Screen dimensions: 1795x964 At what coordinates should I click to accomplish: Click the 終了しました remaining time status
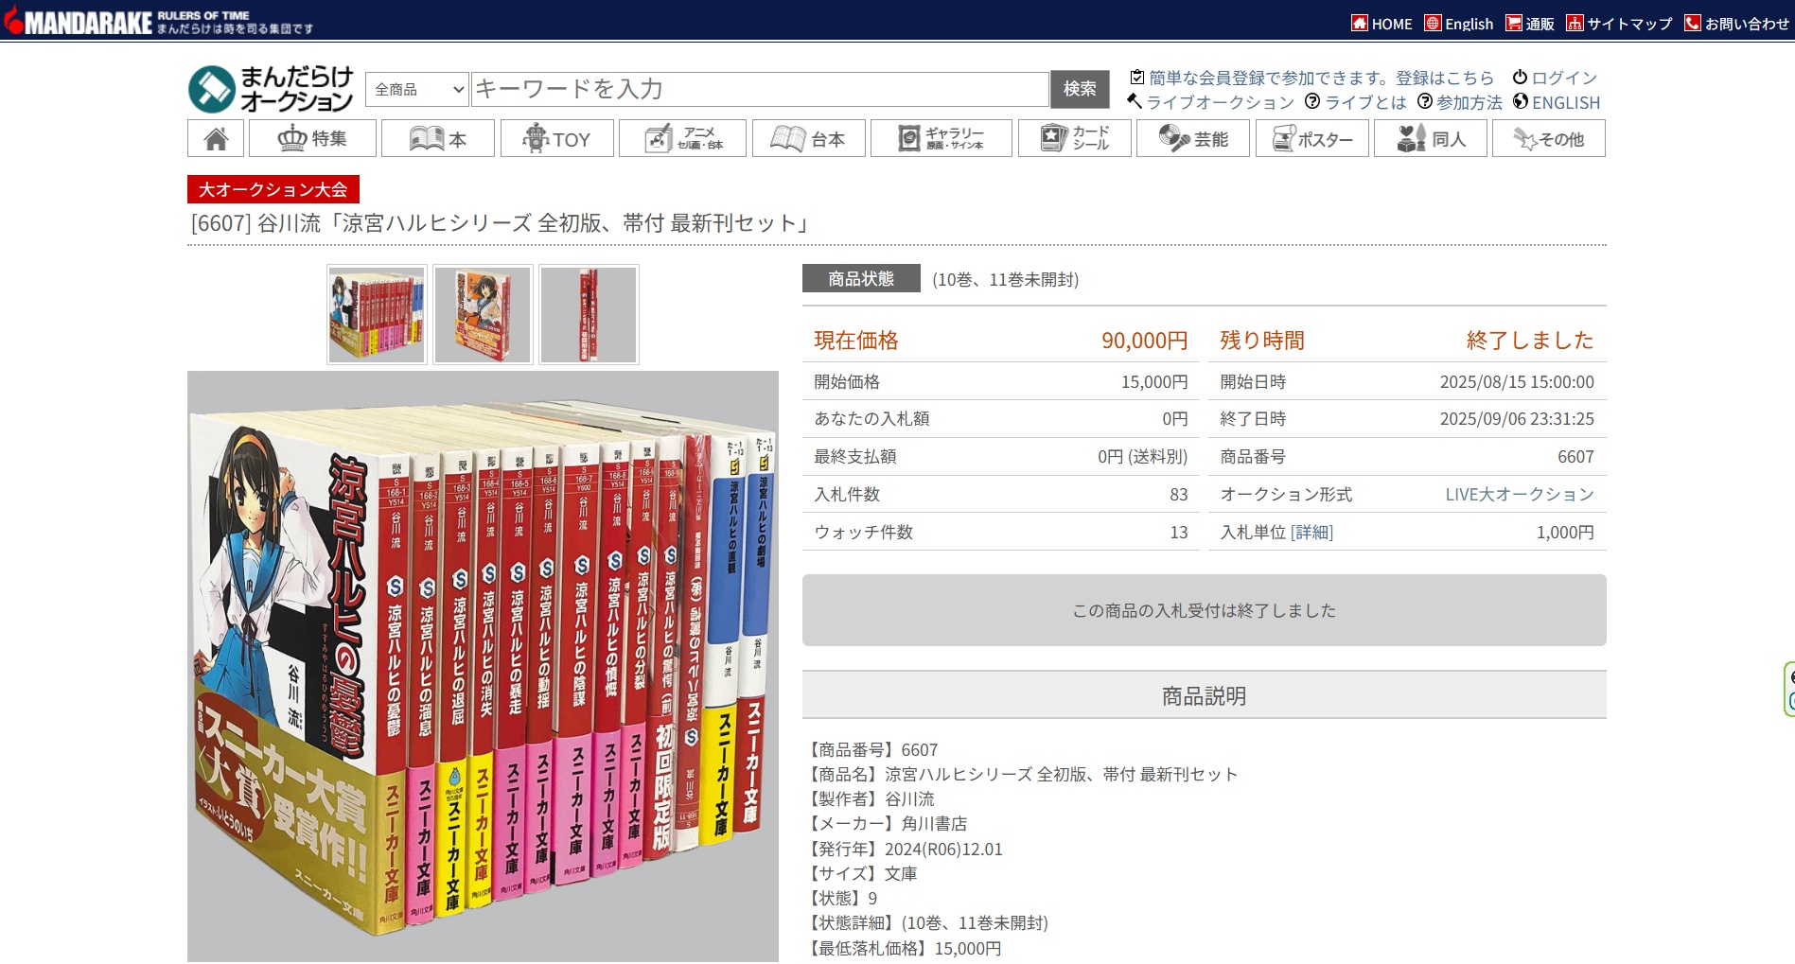[1530, 341]
